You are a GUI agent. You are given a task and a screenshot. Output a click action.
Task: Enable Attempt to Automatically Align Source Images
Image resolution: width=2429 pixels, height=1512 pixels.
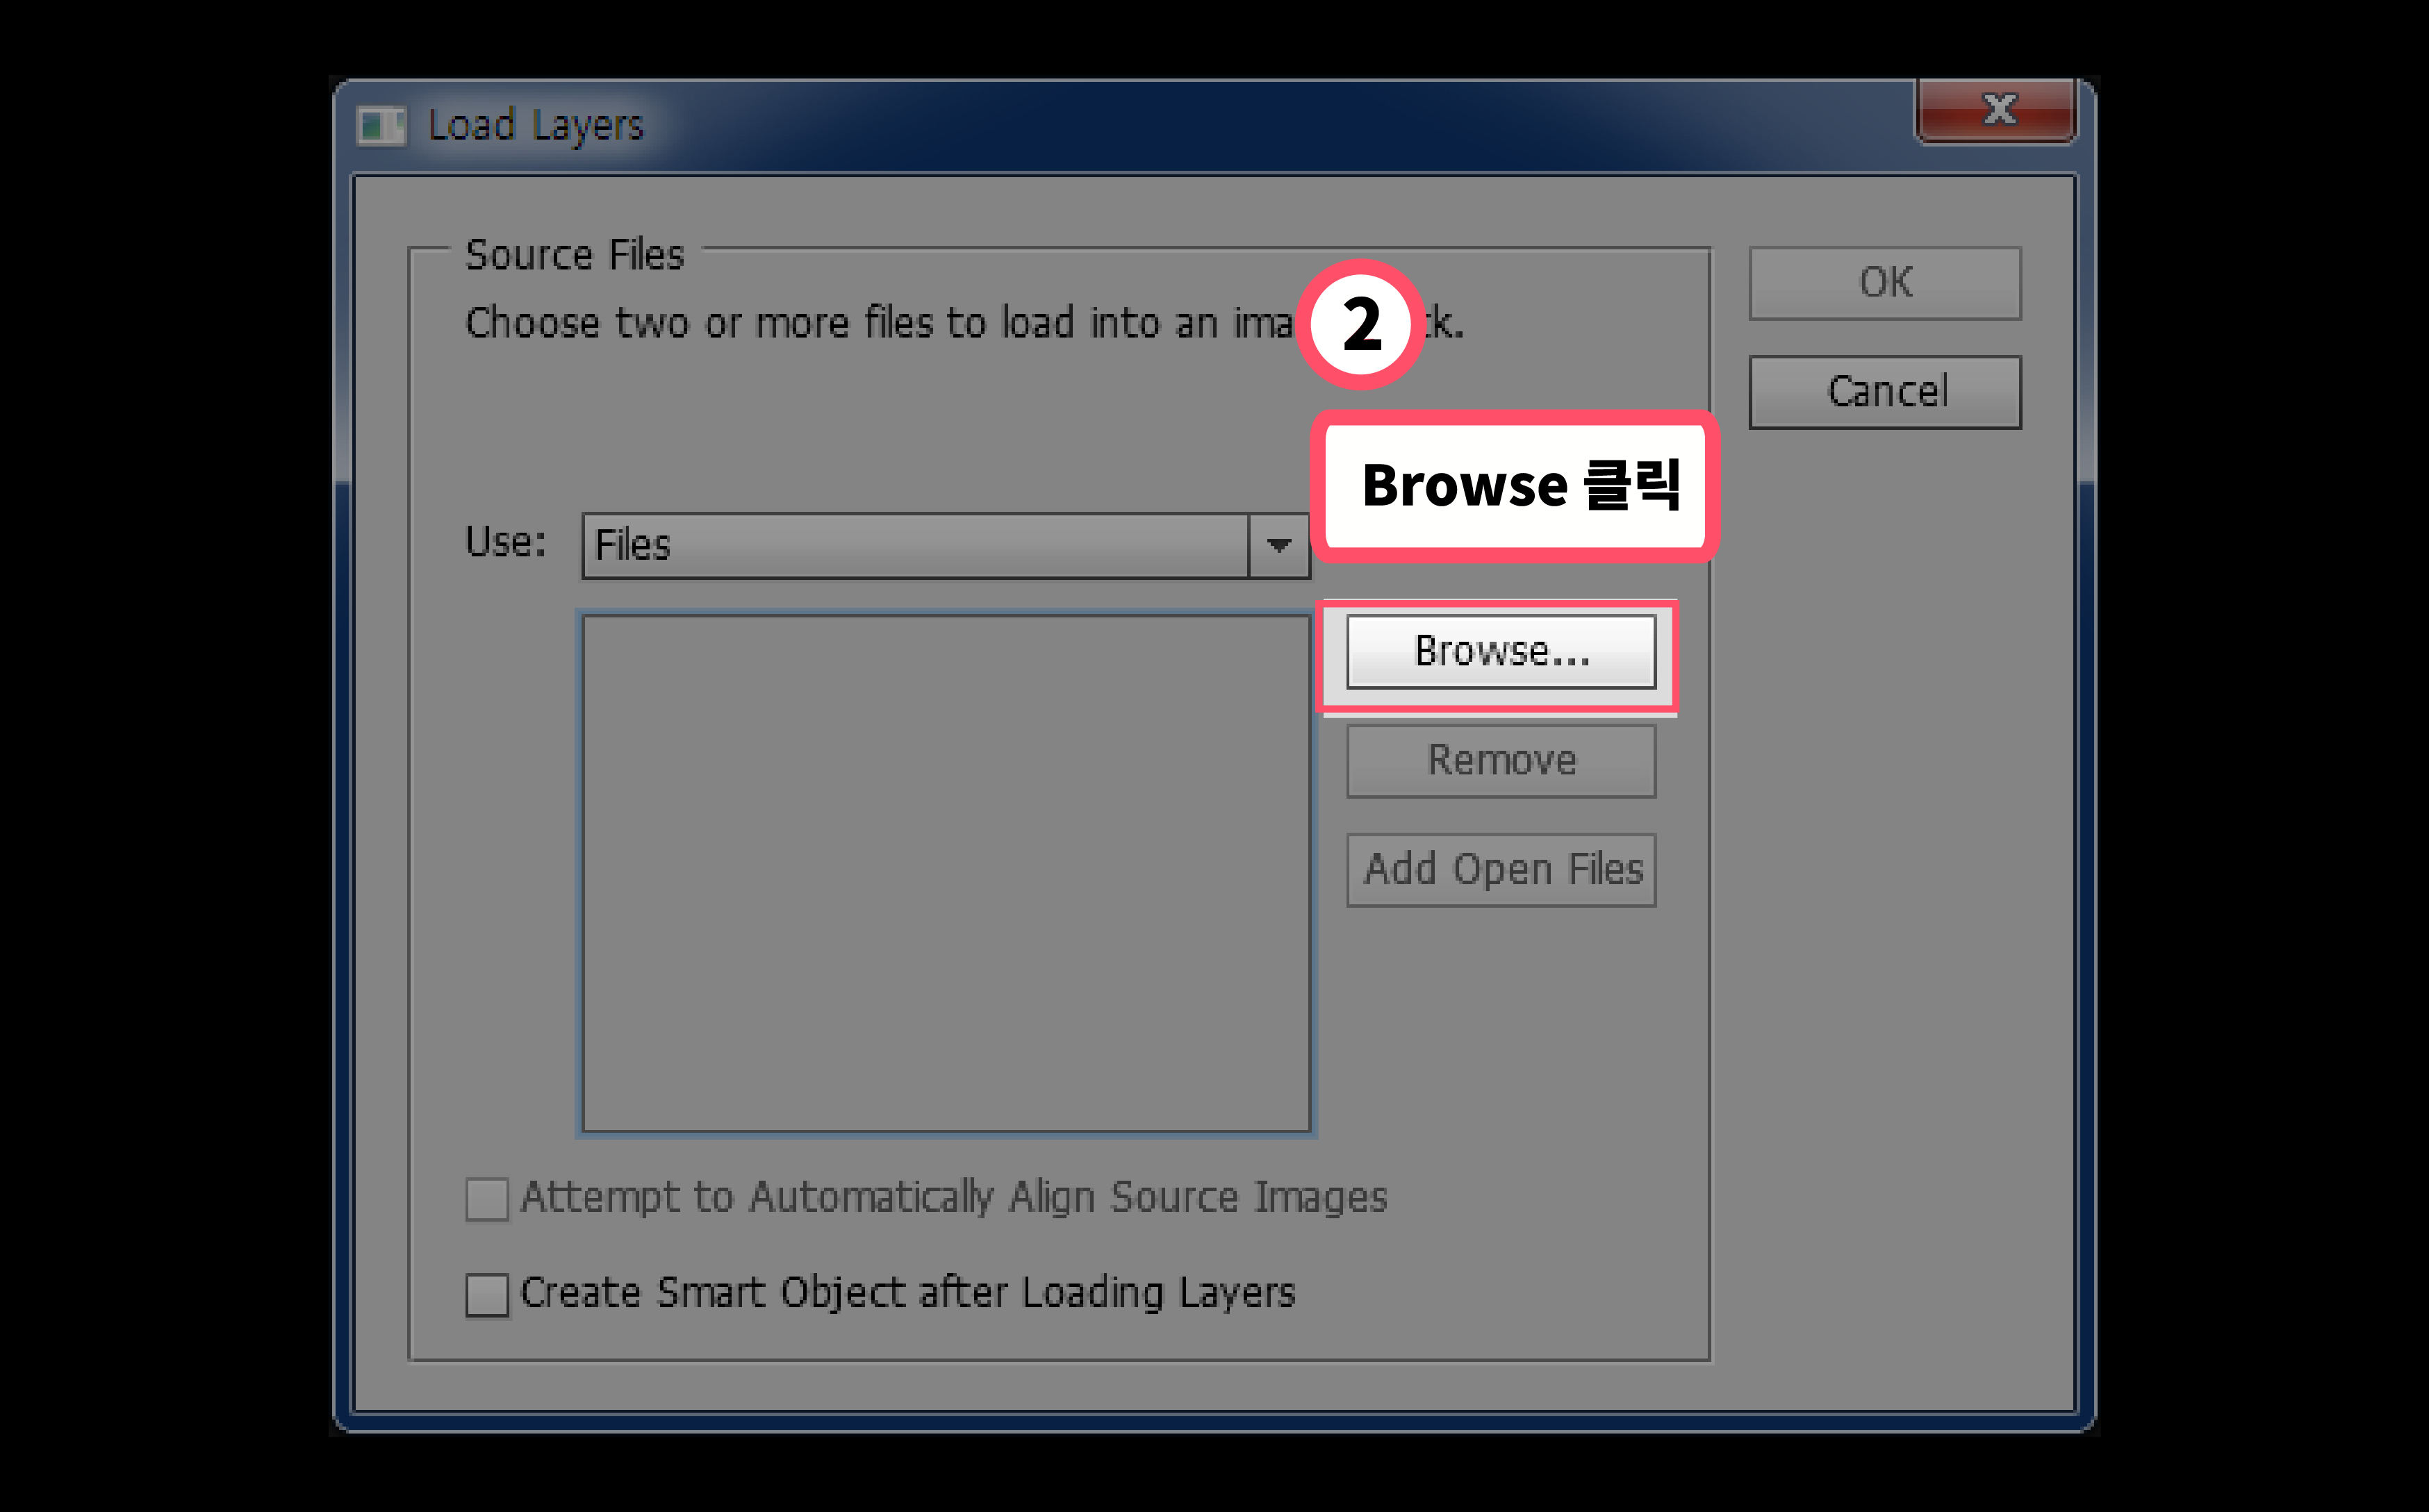487,1198
